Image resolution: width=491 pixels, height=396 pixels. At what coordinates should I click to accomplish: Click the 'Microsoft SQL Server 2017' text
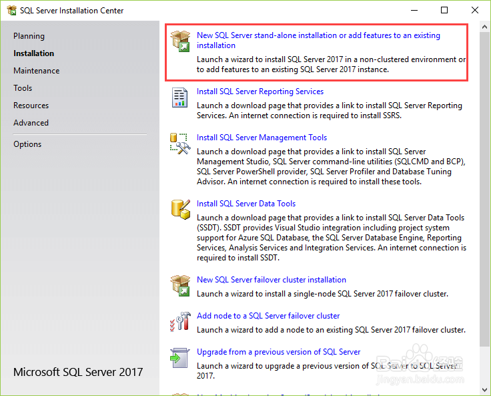[x=78, y=372]
